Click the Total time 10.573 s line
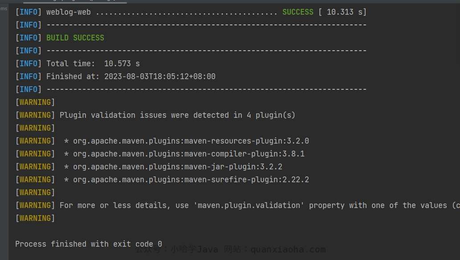Image resolution: width=460 pixels, height=260 pixels. 93,64
